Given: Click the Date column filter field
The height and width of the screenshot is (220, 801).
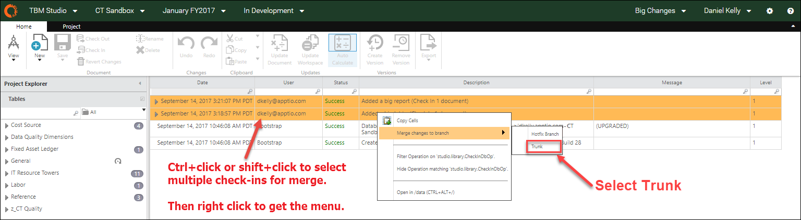Looking at the screenshot, I should click(x=202, y=92).
